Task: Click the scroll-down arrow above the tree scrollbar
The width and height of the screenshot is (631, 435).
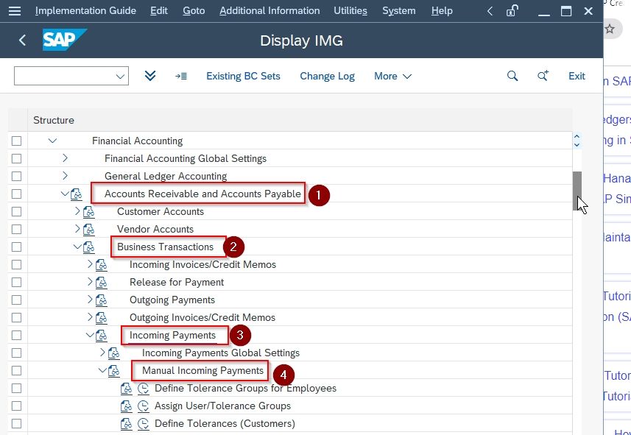Action: coord(577,144)
